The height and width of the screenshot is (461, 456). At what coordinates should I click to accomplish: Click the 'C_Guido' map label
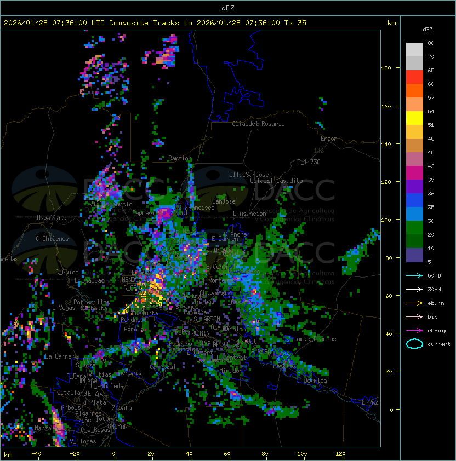[x=67, y=272]
